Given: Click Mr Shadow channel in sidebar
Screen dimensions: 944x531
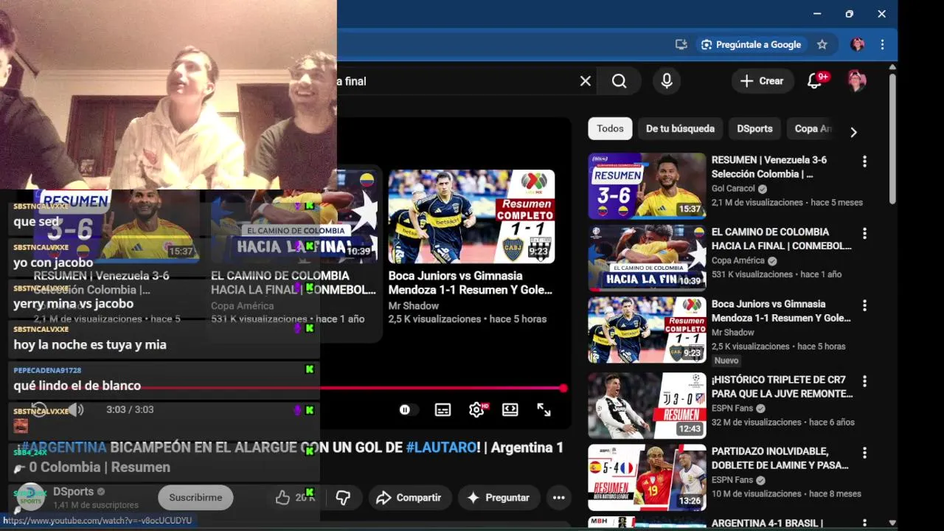Looking at the screenshot, I should (733, 333).
